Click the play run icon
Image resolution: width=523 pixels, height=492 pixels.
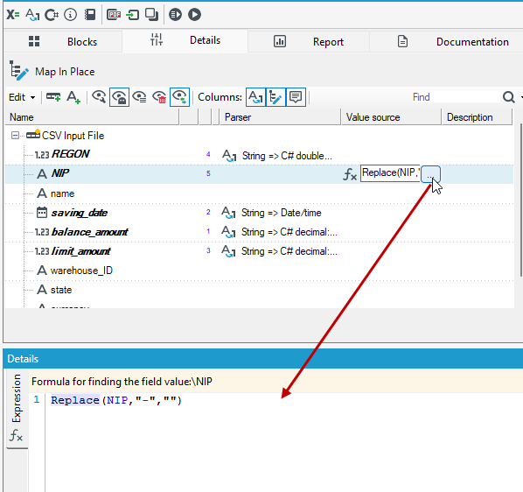point(194,15)
